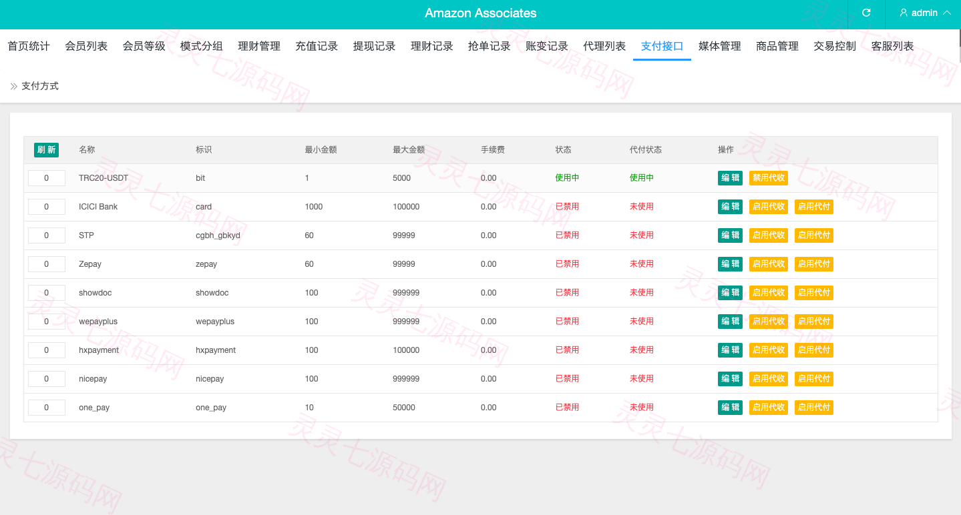961x515 pixels.
Task: Click the refresh icon in top bar
Action: click(x=866, y=13)
